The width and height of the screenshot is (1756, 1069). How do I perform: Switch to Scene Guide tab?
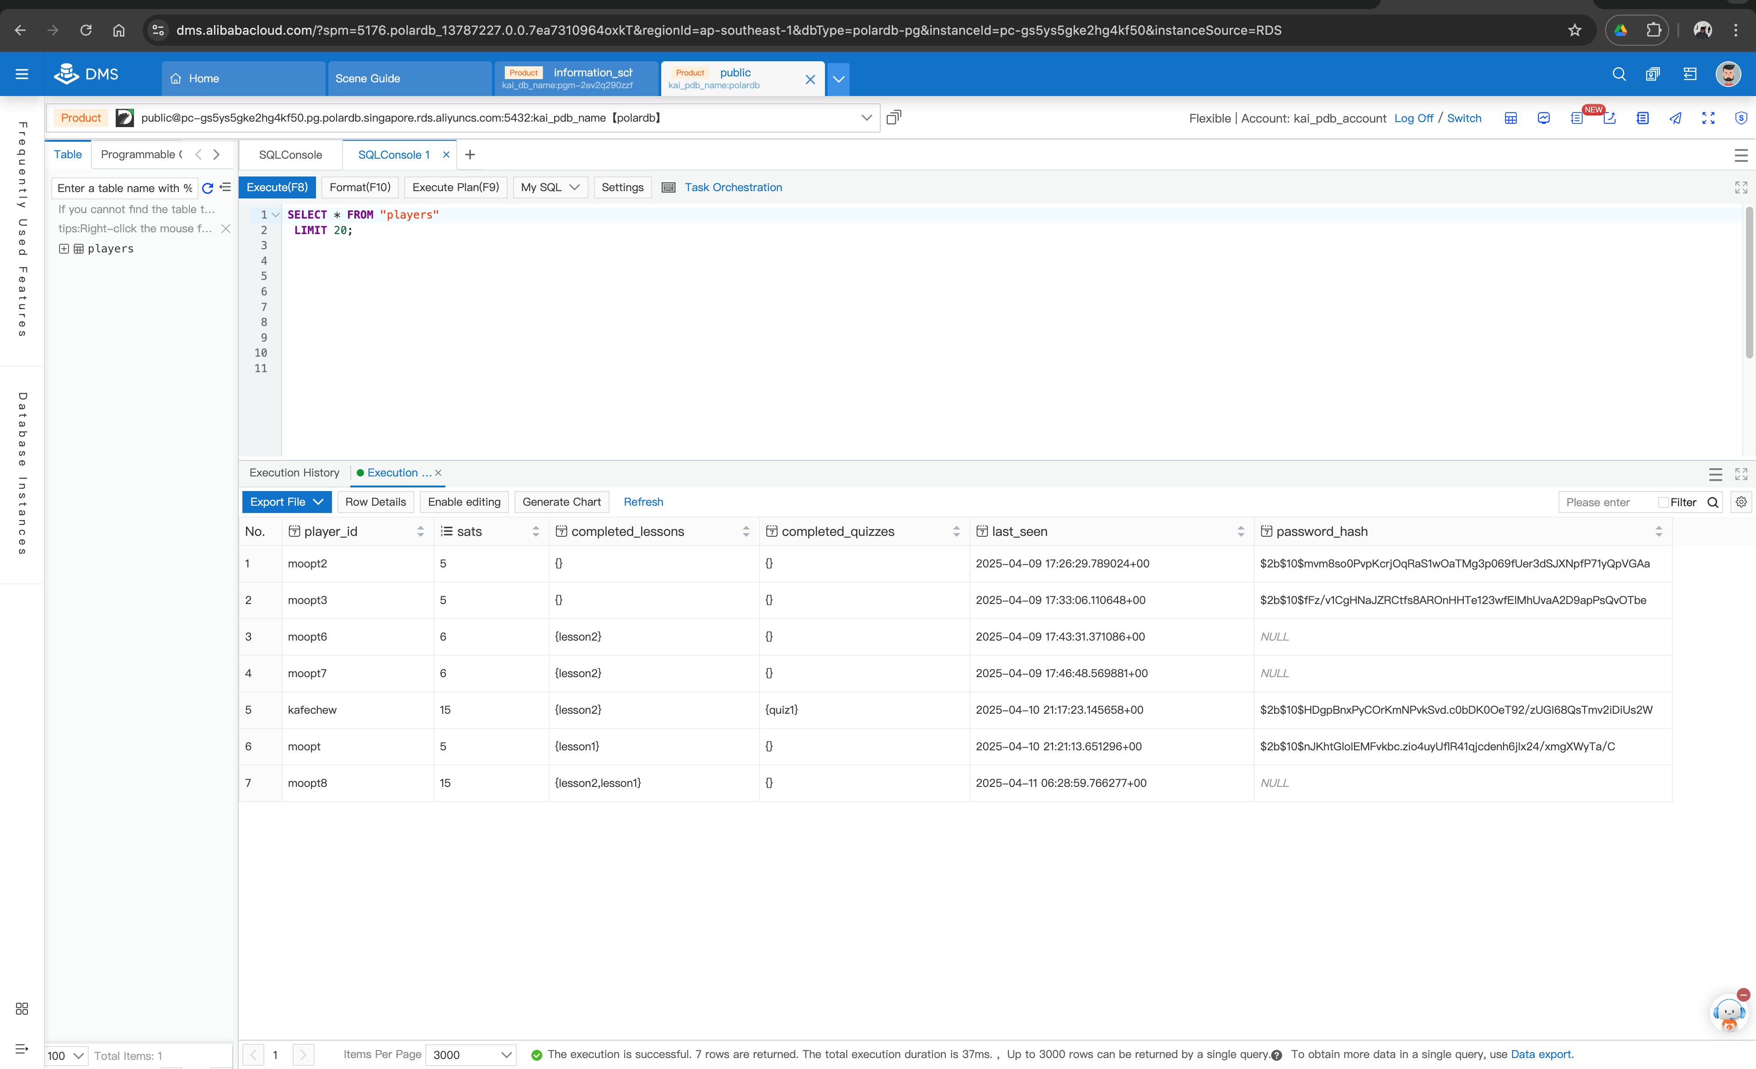pyautogui.click(x=410, y=78)
